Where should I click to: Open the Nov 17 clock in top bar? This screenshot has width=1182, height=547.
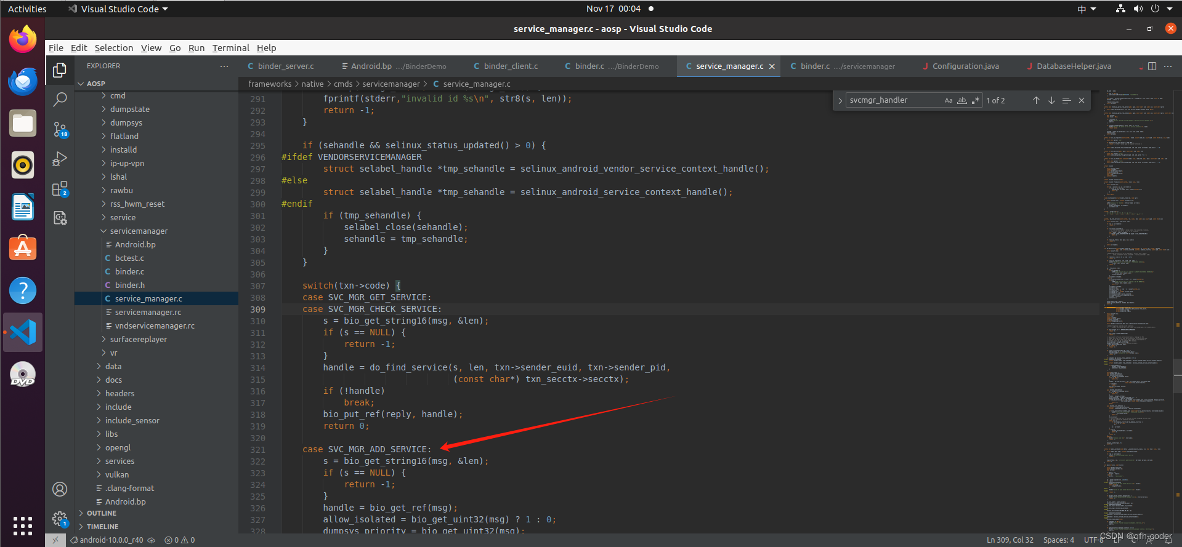pos(613,9)
